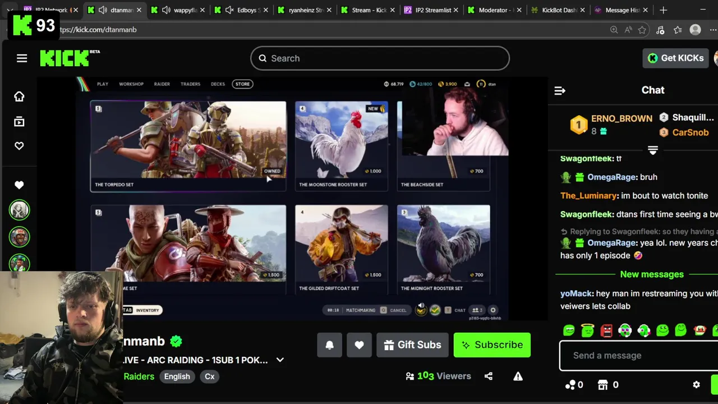Screen dimensions: 718x404
Task: Focus the Send a message chat box
Action: coord(638,355)
